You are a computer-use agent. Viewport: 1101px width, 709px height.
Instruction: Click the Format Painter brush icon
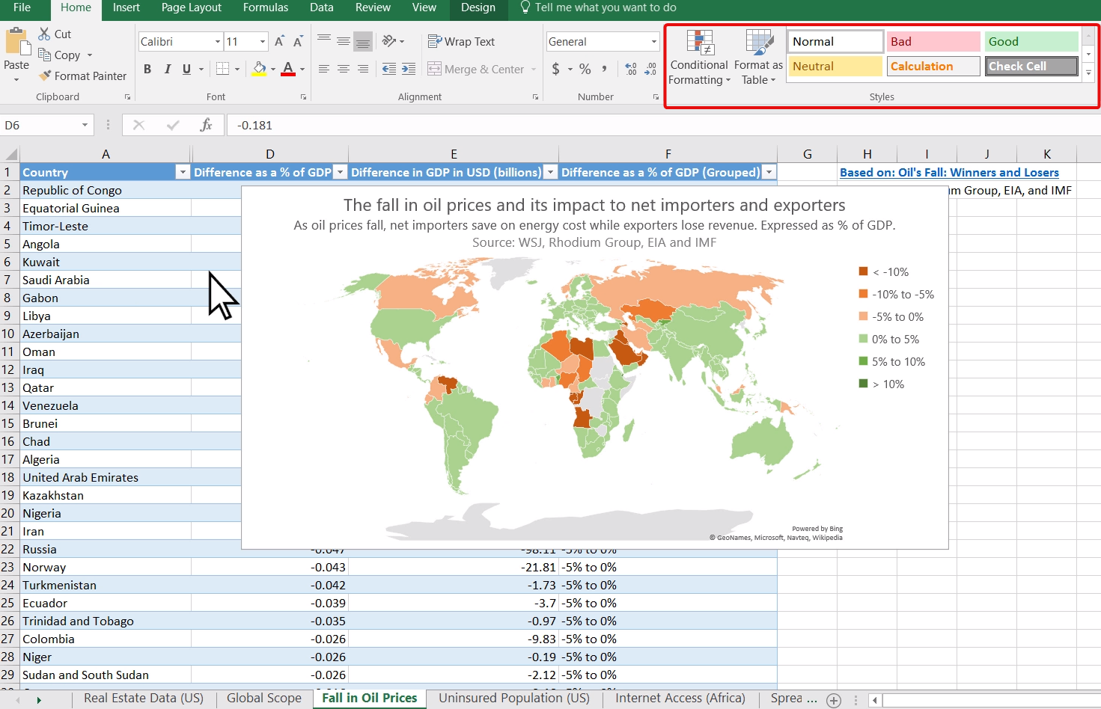pyautogui.click(x=45, y=76)
